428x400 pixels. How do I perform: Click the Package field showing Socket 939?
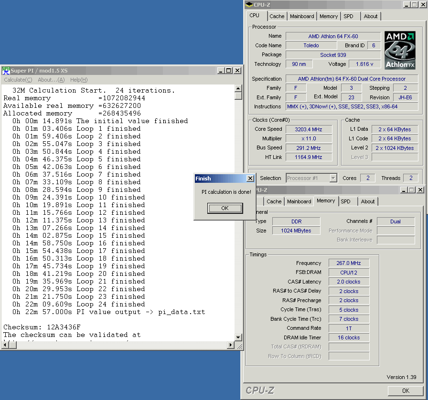333,55
